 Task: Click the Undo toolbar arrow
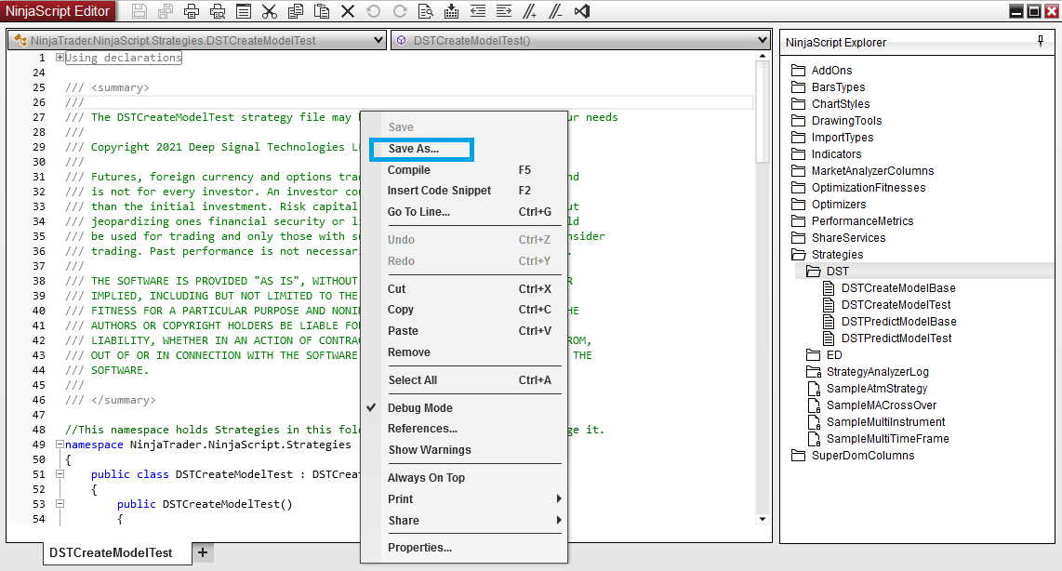click(373, 11)
